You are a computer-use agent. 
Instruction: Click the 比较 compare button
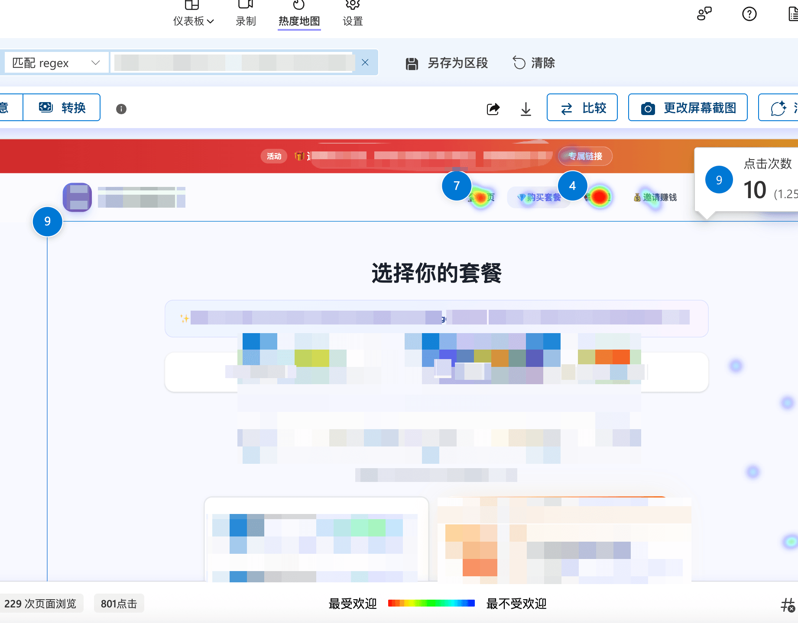point(582,107)
